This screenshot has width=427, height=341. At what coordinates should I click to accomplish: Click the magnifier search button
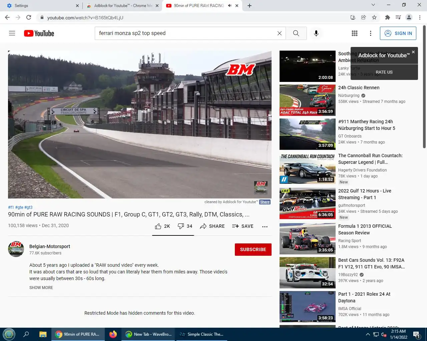296,33
